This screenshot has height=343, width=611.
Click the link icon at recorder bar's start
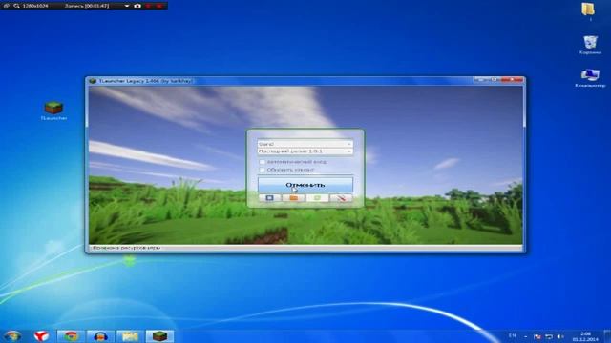point(7,6)
